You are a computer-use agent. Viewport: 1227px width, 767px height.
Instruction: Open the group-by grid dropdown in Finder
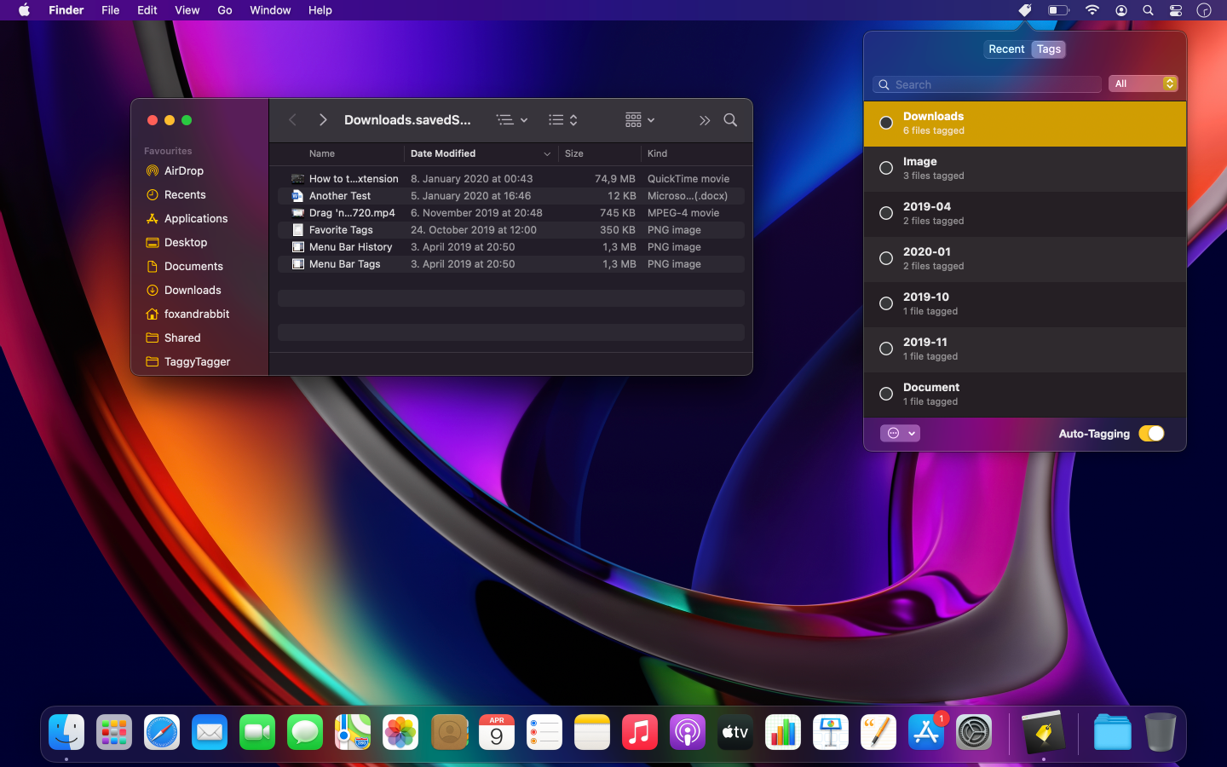click(x=639, y=120)
